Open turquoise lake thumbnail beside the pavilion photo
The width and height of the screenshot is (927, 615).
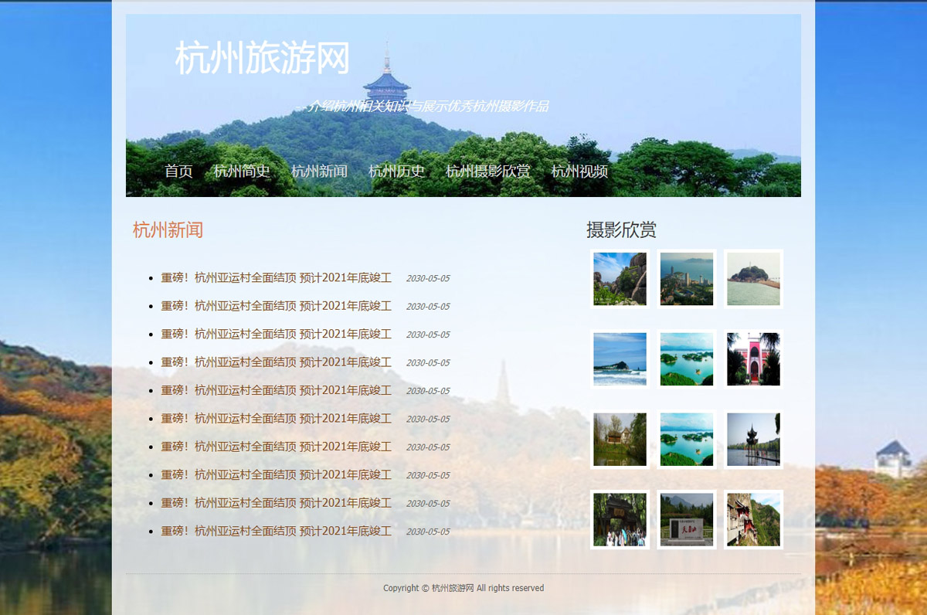pyautogui.click(x=687, y=440)
